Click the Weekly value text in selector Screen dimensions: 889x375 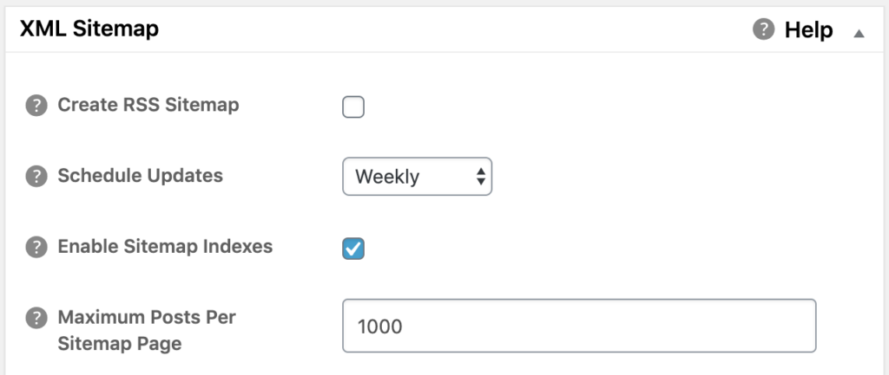(387, 177)
